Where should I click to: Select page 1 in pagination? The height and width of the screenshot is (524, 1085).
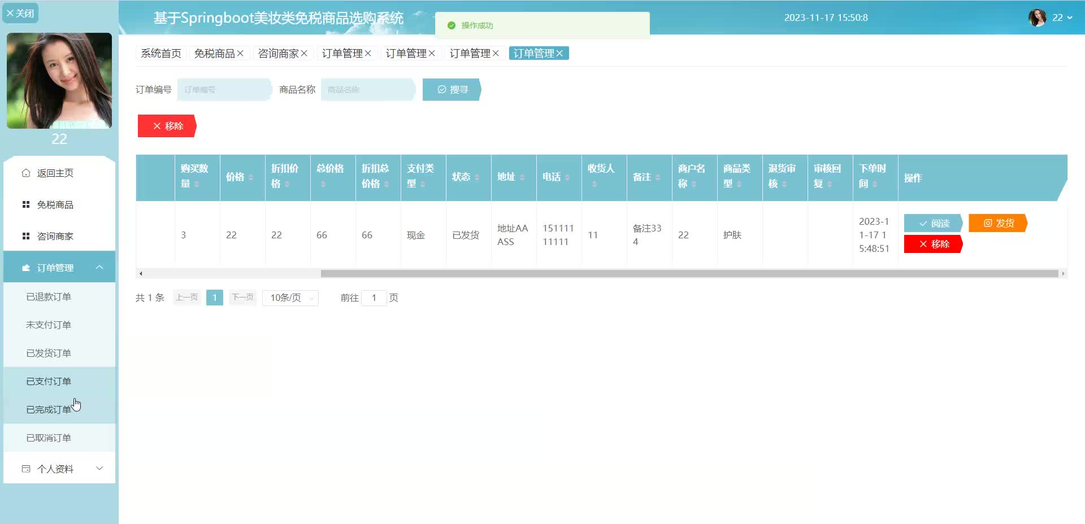tap(215, 298)
